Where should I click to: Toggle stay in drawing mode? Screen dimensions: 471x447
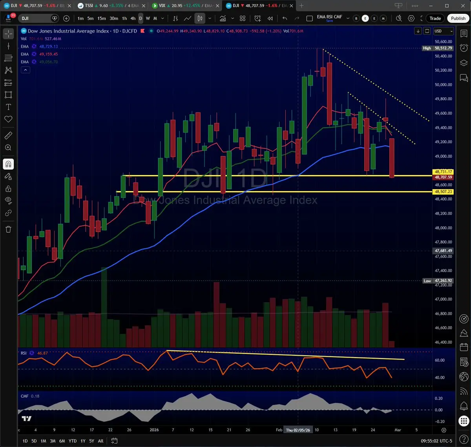(8, 177)
